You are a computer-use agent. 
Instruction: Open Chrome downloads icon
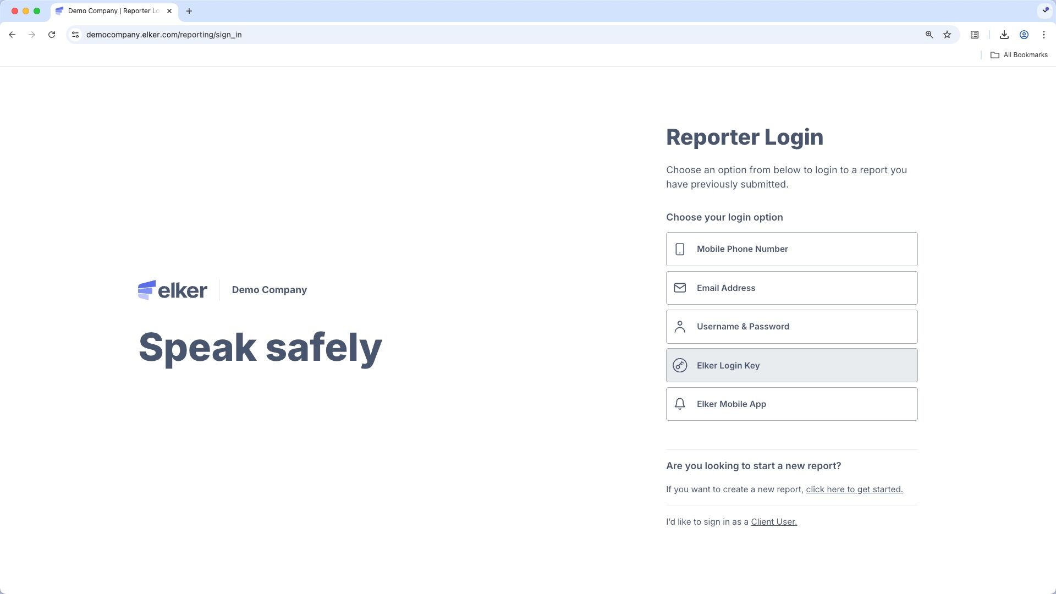point(1004,35)
